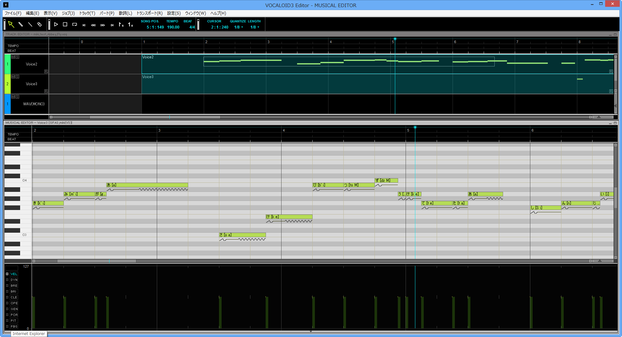The height and width of the screenshot is (337, 622).
Task: Select the Voice3 part in track editor
Action: (377, 84)
